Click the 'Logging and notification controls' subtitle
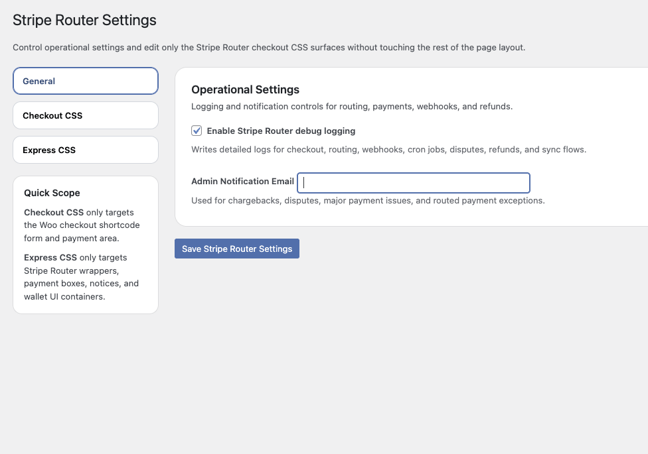 tap(352, 107)
